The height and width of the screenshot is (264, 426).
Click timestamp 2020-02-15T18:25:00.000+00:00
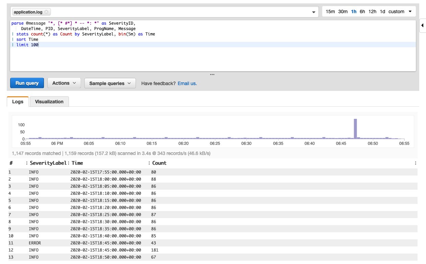(105, 215)
